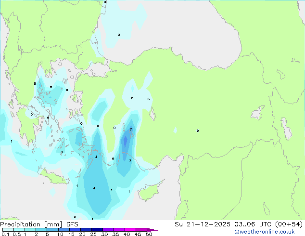Select the 10–15 mm legend swatch

[64, 230]
